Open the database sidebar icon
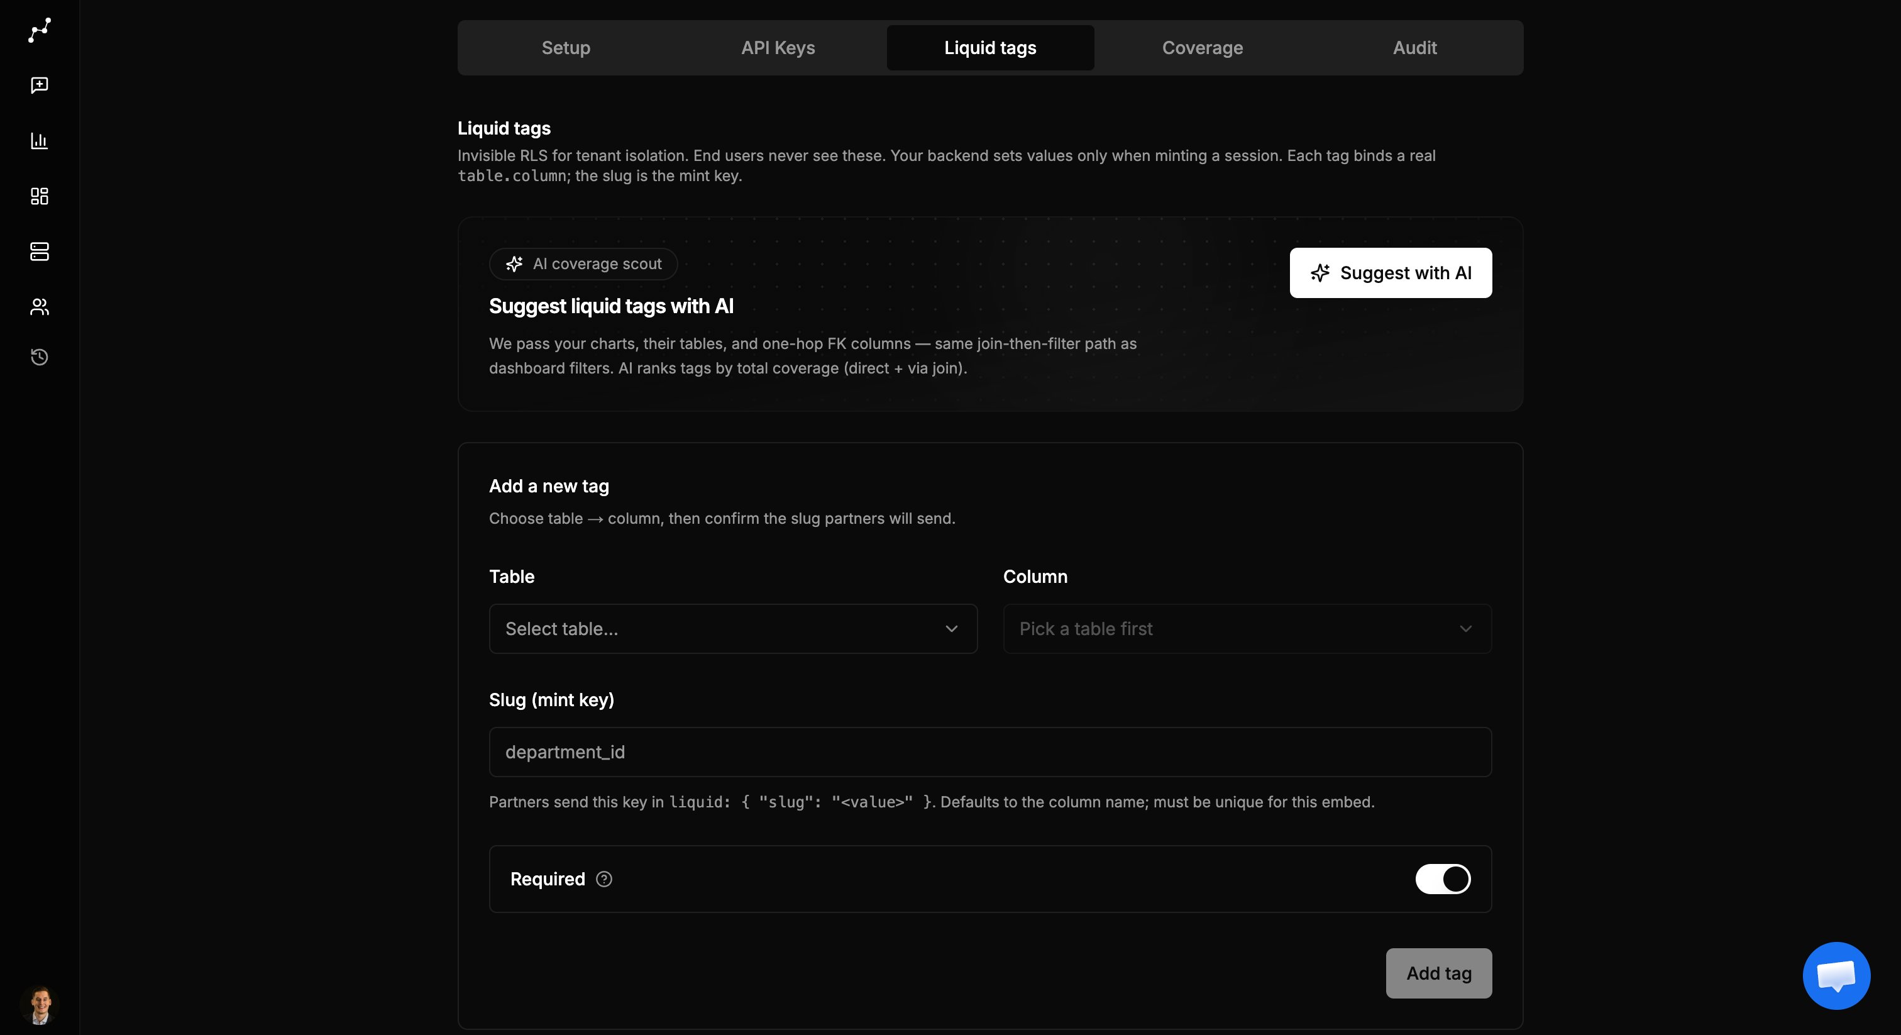 point(39,252)
